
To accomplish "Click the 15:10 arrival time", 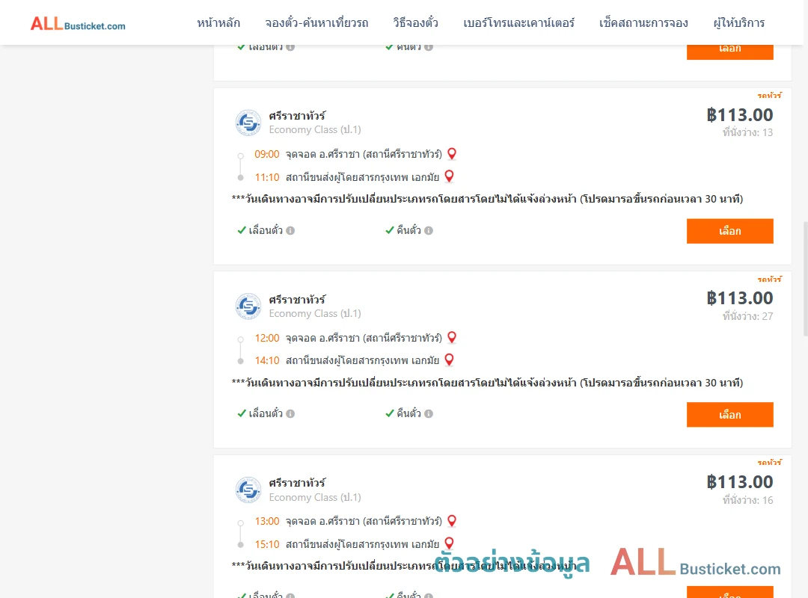I will 267,544.
